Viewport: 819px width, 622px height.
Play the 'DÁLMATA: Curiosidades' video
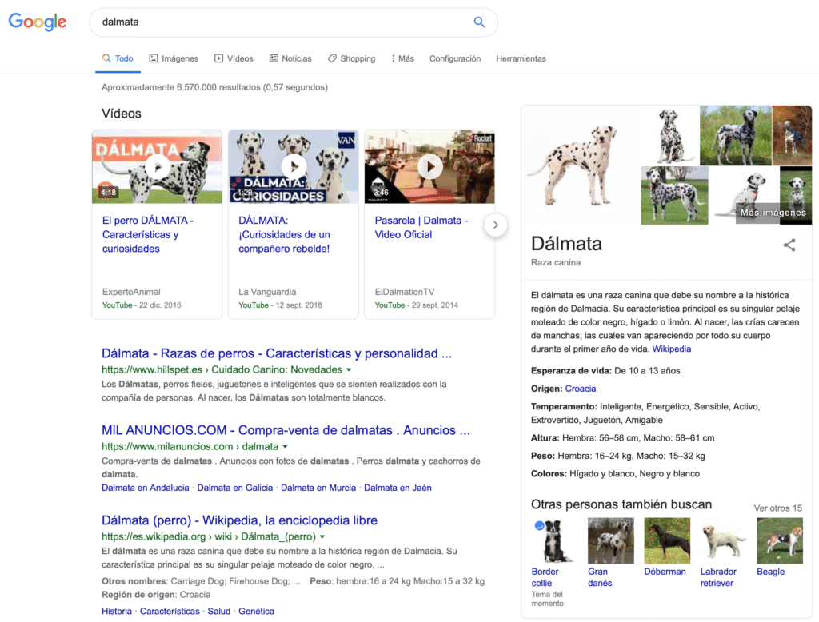(294, 167)
